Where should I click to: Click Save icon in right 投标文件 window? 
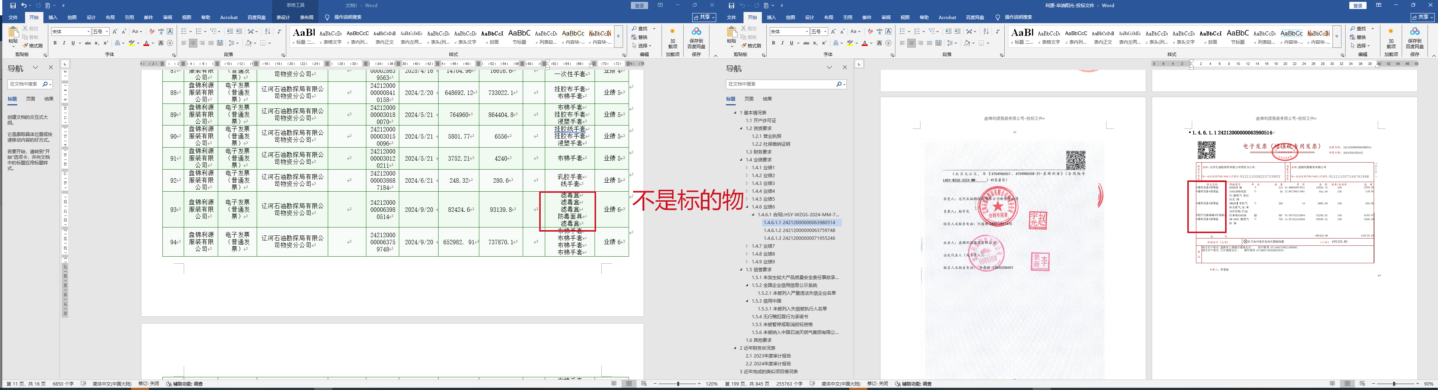pos(731,6)
